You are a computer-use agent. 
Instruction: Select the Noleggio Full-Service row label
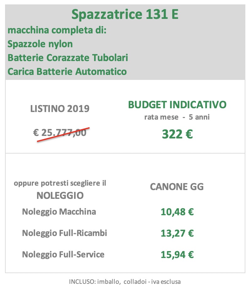[x=63, y=255]
